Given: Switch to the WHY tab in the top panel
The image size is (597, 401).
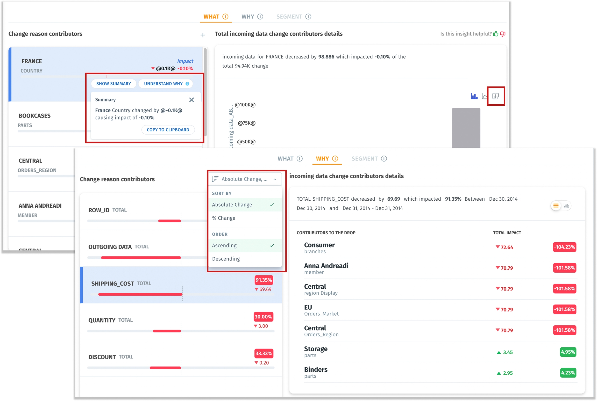Looking at the screenshot, I should [x=248, y=17].
